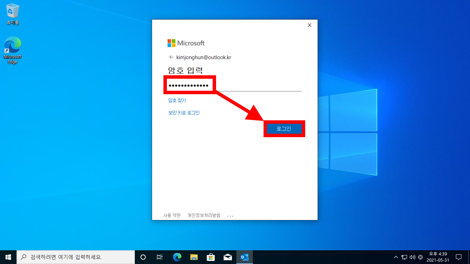Image resolution: width=470 pixels, height=264 pixels.
Task: Open Microsoft Store from the taskbar
Action: click(211, 257)
